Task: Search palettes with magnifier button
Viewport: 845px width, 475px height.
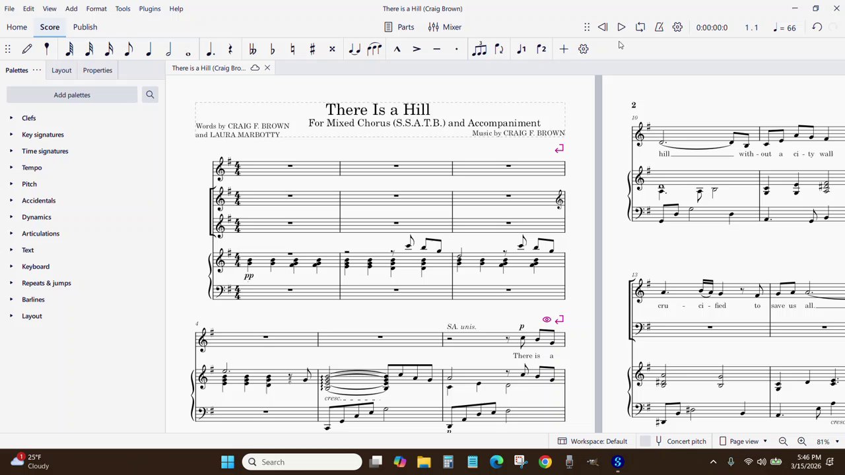Action: [x=150, y=95]
